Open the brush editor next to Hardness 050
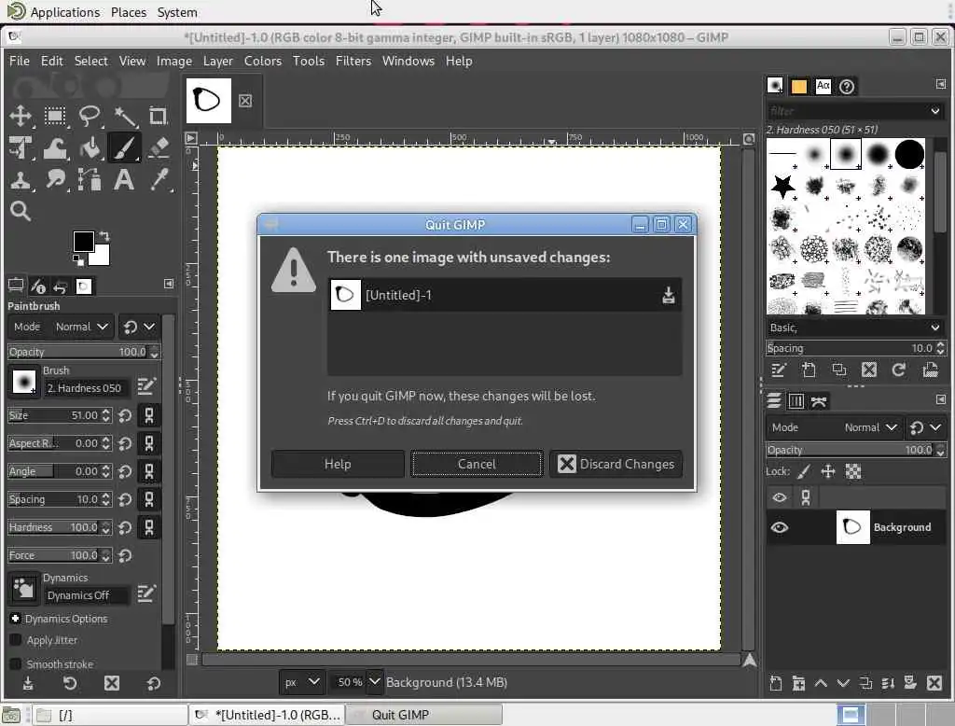 (145, 385)
